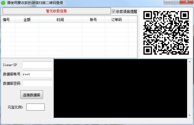Click the log scrollbar up arrow
The image size is (194, 125).
click(x=190, y=62)
